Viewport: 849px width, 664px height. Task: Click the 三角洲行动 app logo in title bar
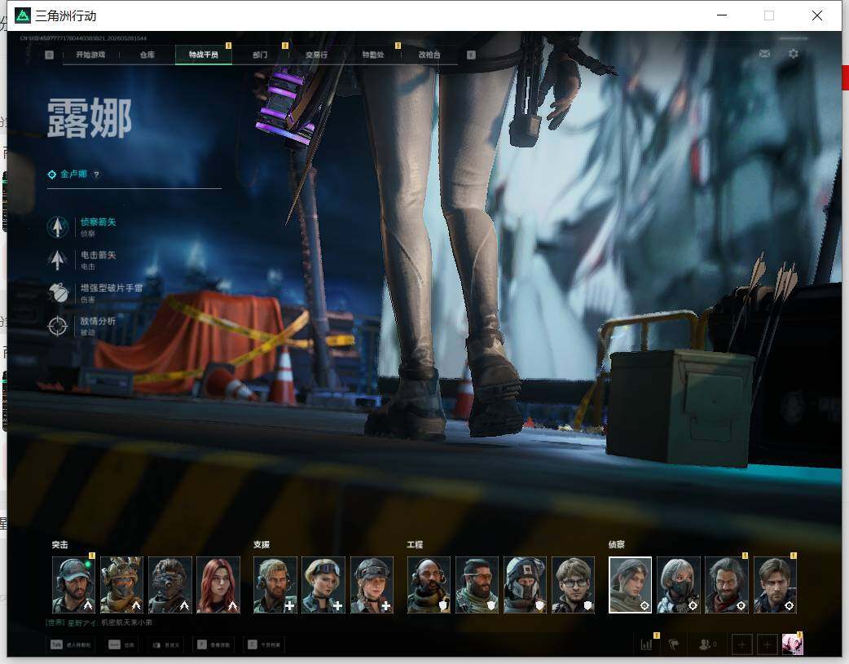pos(22,15)
